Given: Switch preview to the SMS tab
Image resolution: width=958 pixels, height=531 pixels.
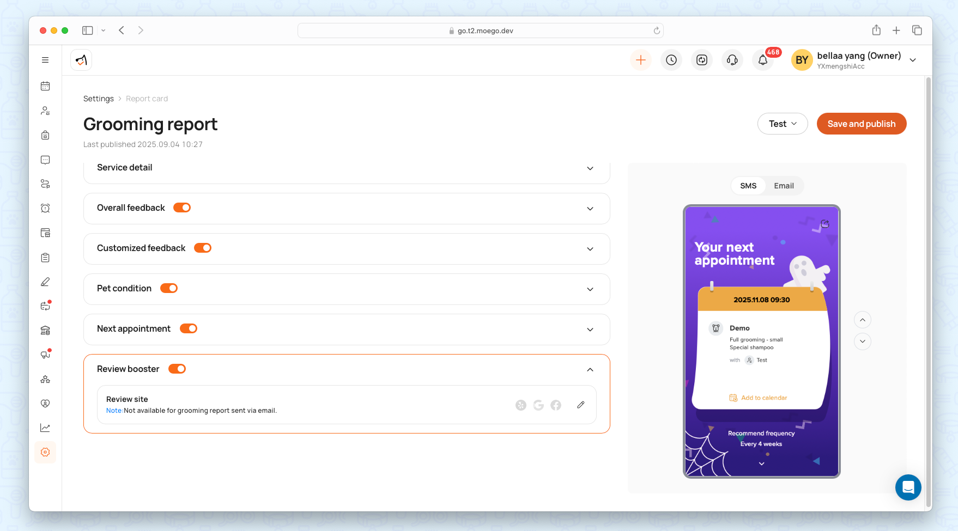Looking at the screenshot, I should coord(748,186).
